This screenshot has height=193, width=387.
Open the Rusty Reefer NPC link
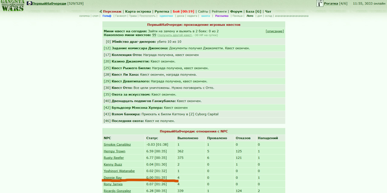coord(114,158)
